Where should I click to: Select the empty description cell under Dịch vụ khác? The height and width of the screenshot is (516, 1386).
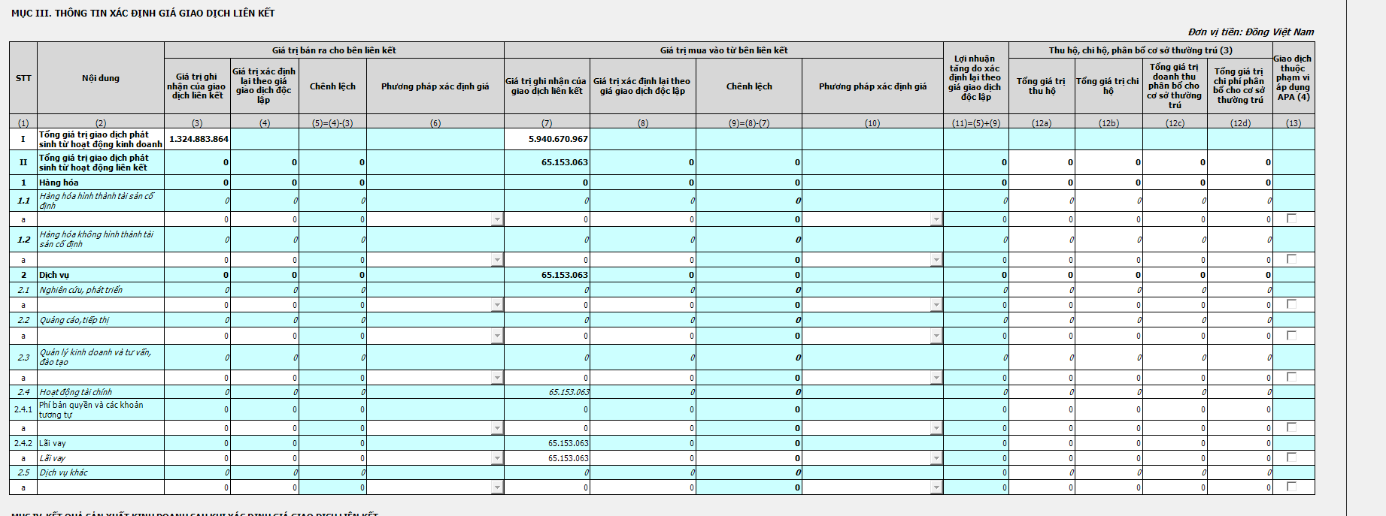[x=100, y=487]
